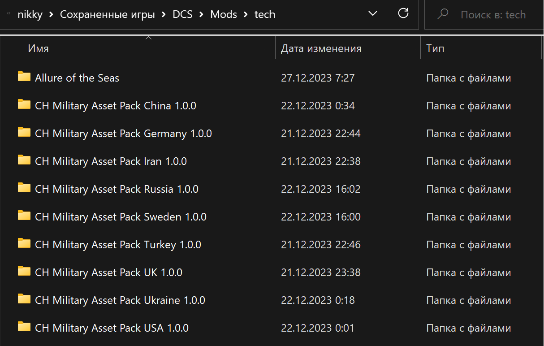
Task: Open the address bar history dropdown
Action: (372, 14)
